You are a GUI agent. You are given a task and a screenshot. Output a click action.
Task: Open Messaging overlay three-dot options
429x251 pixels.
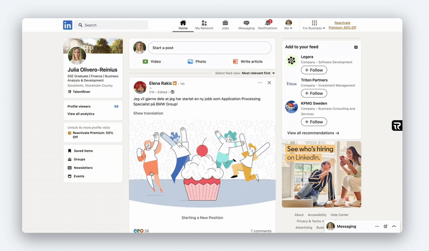pyautogui.click(x=377, y=226)
